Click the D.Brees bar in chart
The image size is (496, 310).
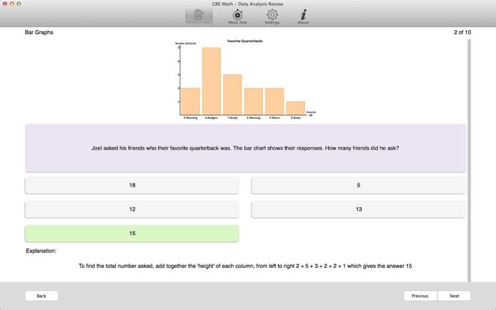click(296, 108)
